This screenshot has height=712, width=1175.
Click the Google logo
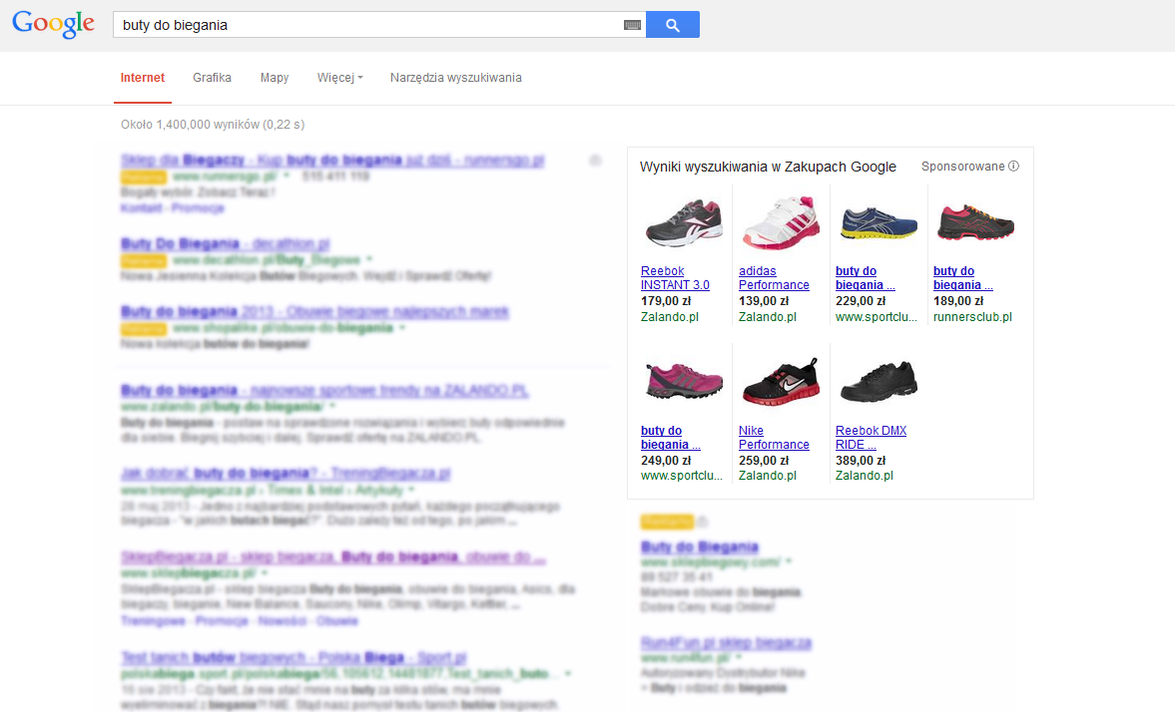point(53,24)
